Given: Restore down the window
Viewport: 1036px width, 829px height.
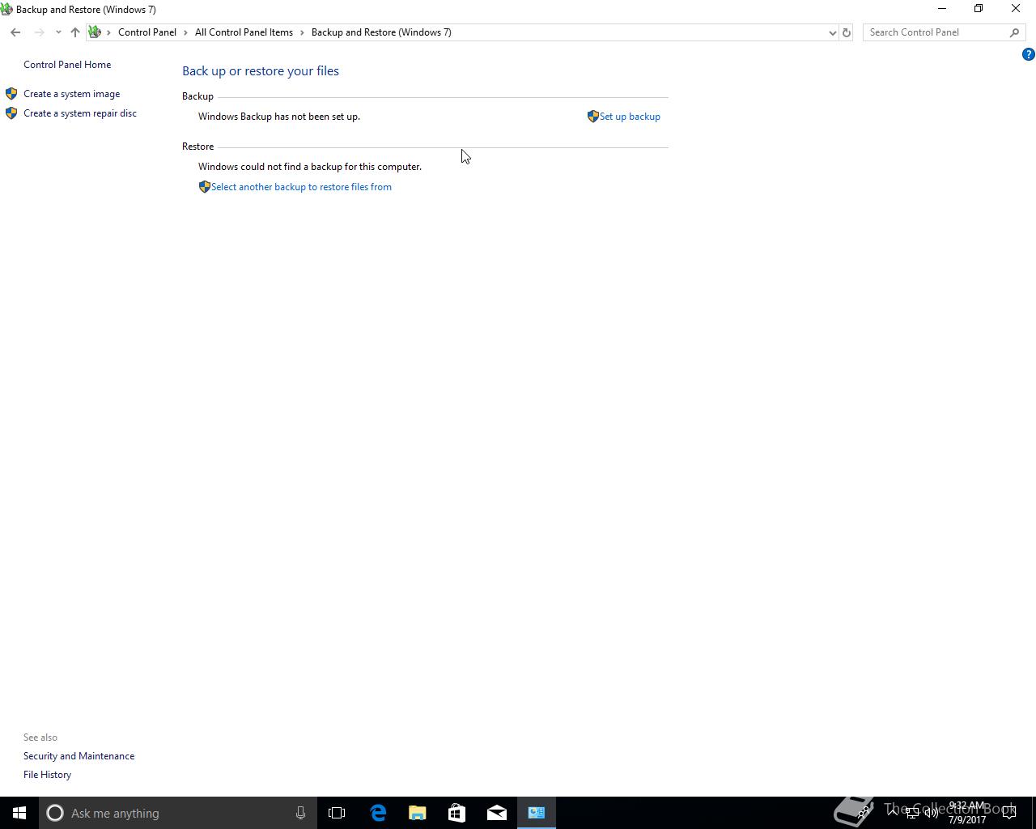Looking at the screenshot, I should (x=979, y=9).
